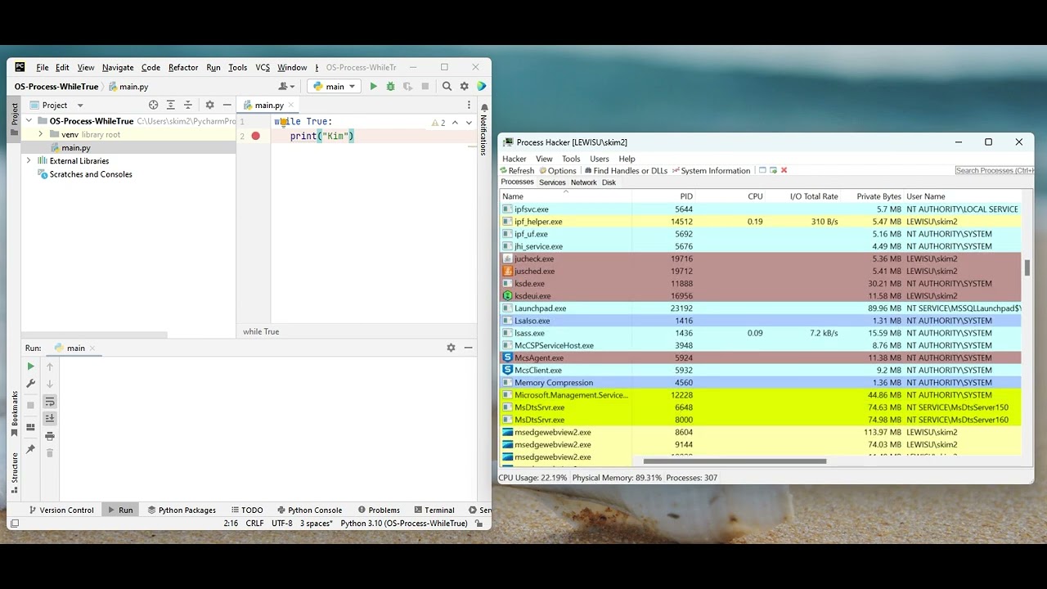1047x589 pixels.
Task: Open Terminal tool tab
Action: point(434,510)
